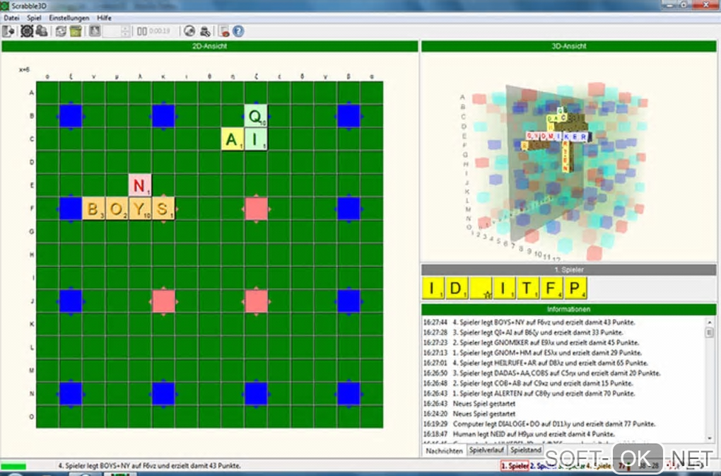Click the pause icon beside the timer
721x476 pixels.
pos(141,31)
